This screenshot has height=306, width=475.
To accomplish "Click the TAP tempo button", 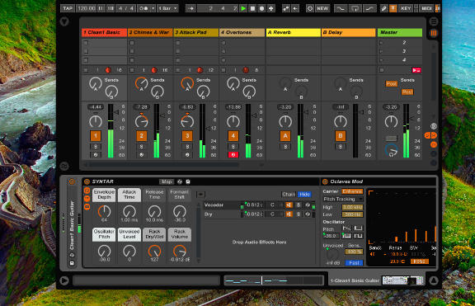I will pos(68,8).
